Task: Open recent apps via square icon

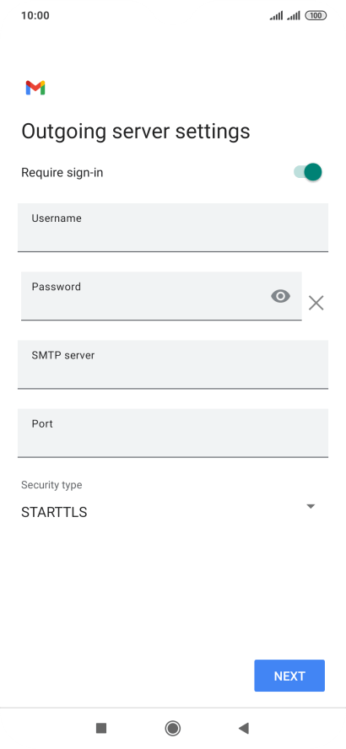Action: (x=100, y=728)
